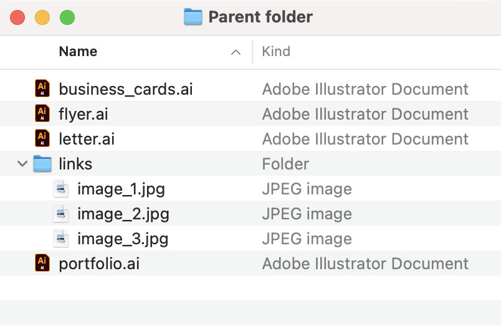This screenshot has width=501, height=334.
Task: Click JPEG image kind for image_1.jpg
Action: pos(307,189)
